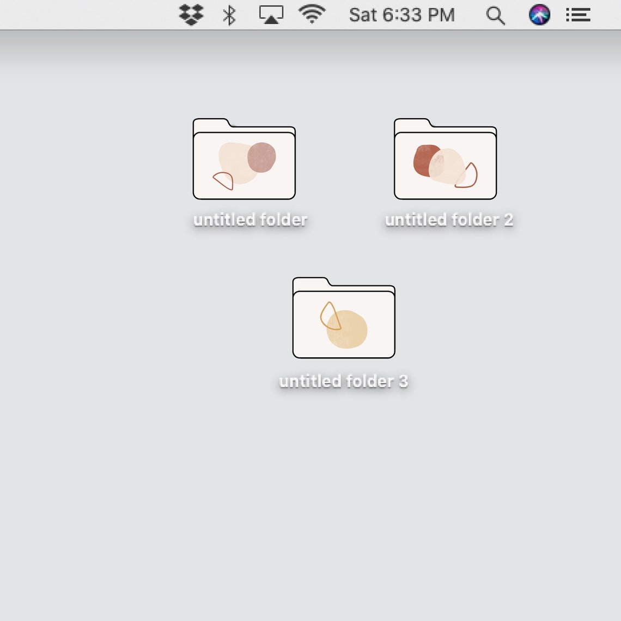Open the AirPlay display mirroring menu

[270, 15]
